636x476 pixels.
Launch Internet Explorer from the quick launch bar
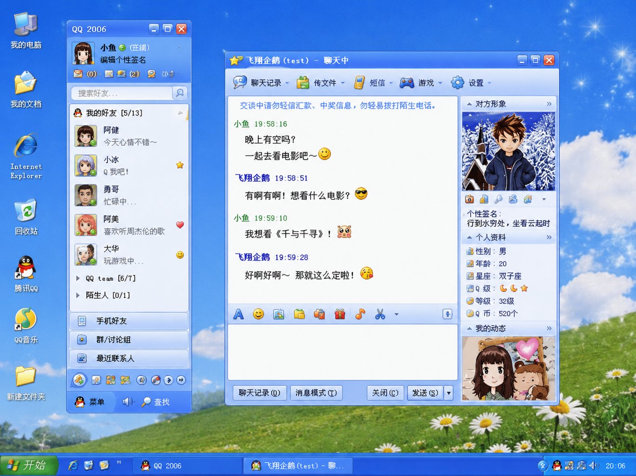[73, 465]
